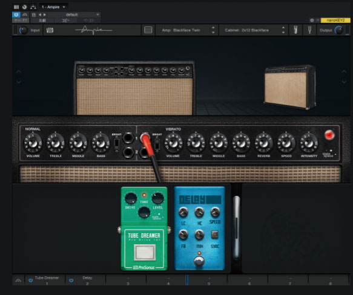Click the Reverb knob on the amp
The width and height of the screenshot is (353, 295).
[263, 143]
